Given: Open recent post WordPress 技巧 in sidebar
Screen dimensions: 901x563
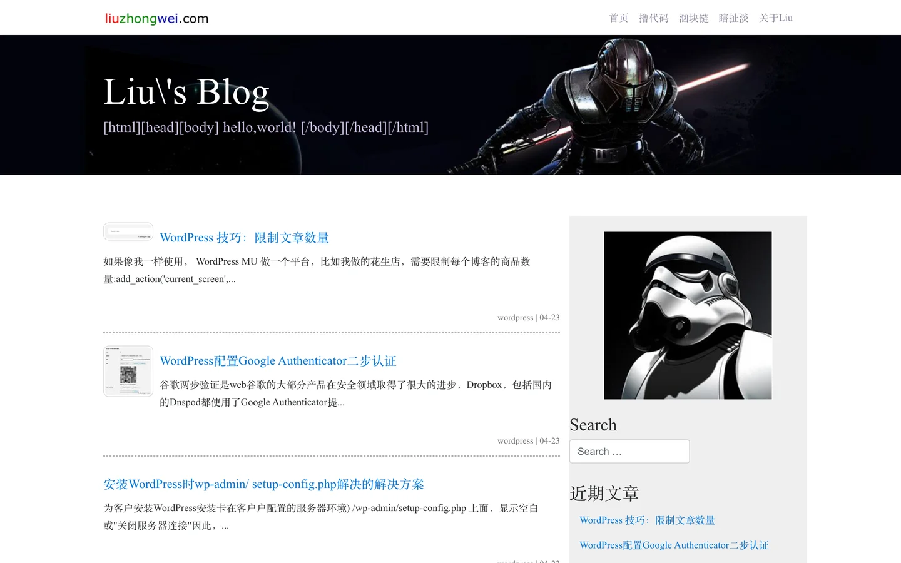Looking at the screenshot, I should pos(647,520).
